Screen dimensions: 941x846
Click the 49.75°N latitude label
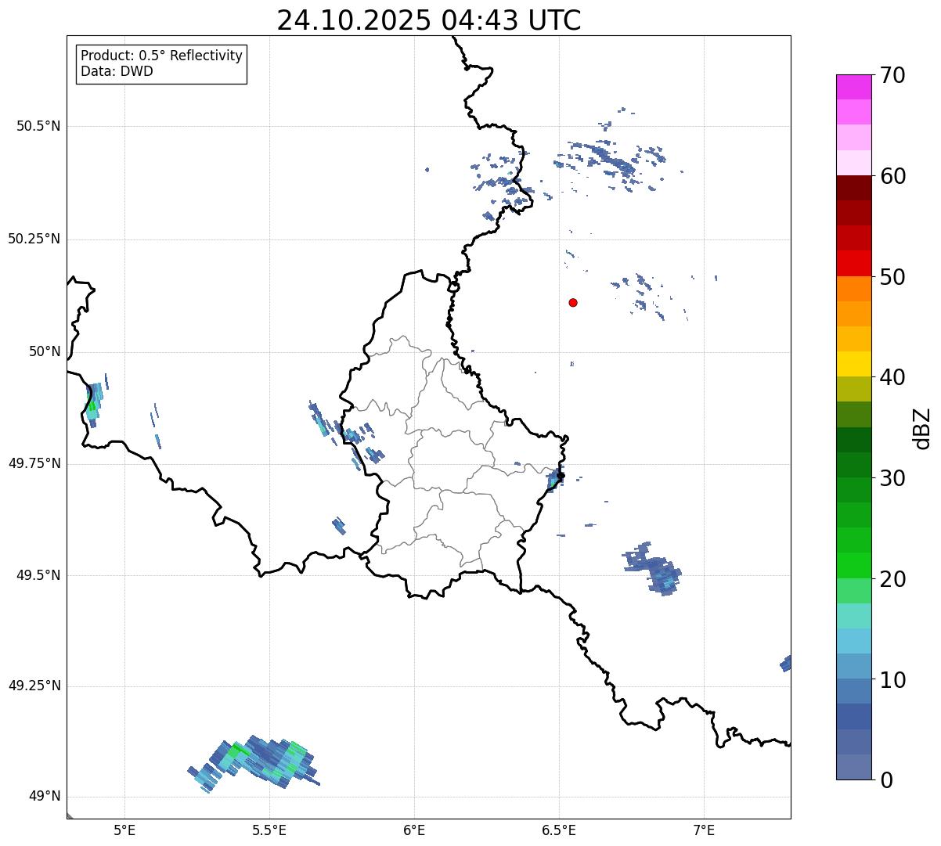pos(34,463)
